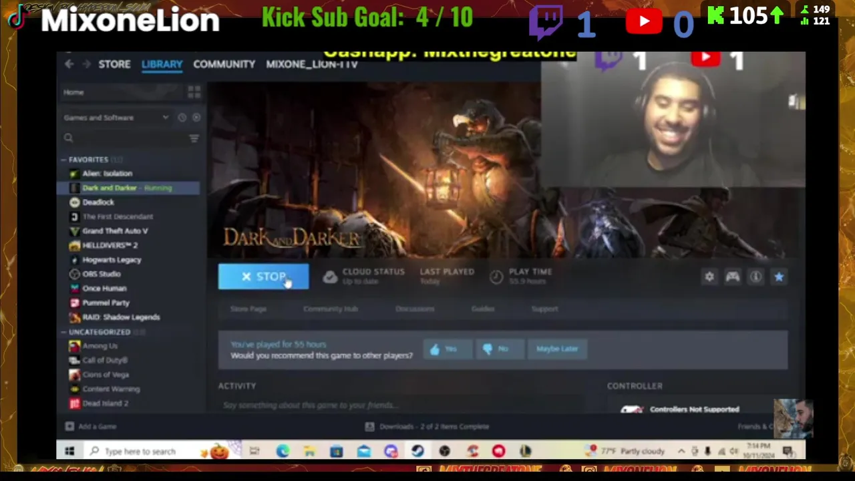Open the Windows Start menu
Image resolution: width=855 pixels, height=481 pixels.
pyautogui.click(x=69, y=452)
